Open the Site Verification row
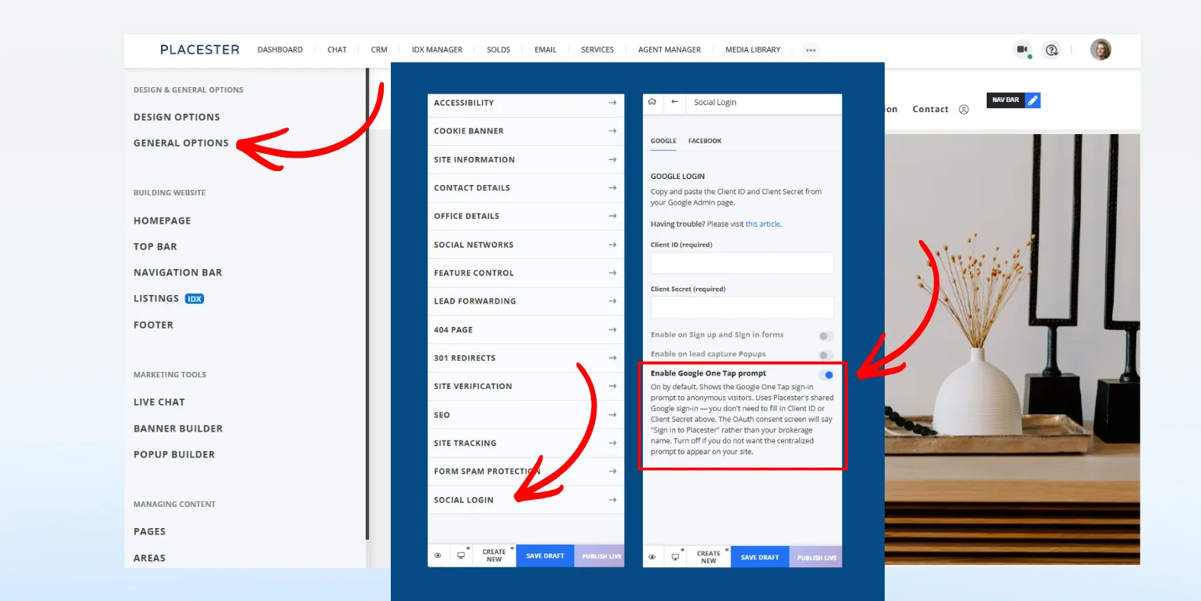This screenshot has height=601, width=1201. coord(526,386)
